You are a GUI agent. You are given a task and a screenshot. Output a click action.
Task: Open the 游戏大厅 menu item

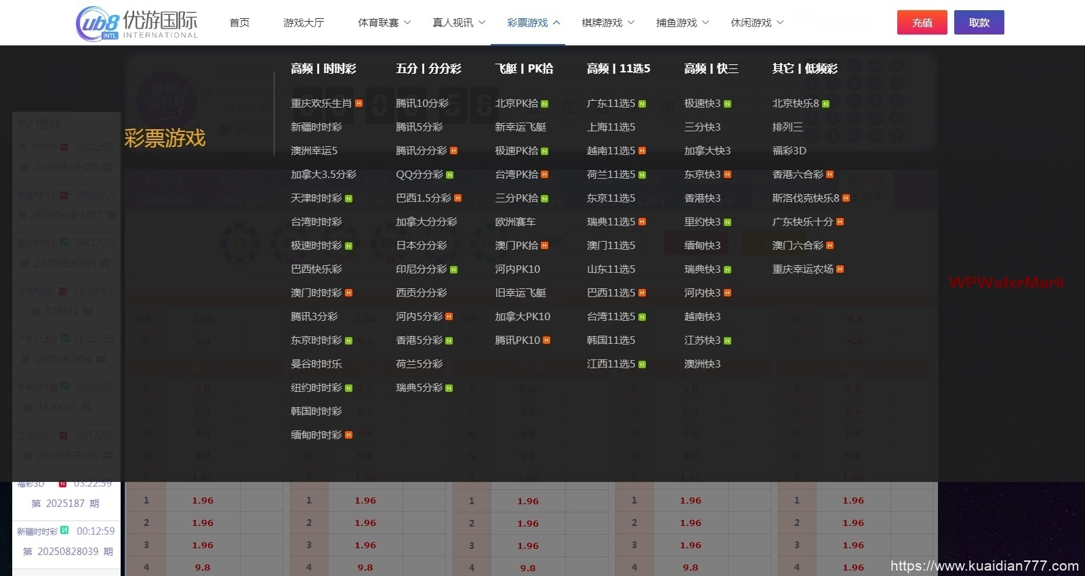pos(304,23)
